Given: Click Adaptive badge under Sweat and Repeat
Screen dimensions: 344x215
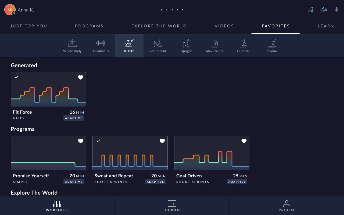Looking at the screenshot, I should (155, 182).
